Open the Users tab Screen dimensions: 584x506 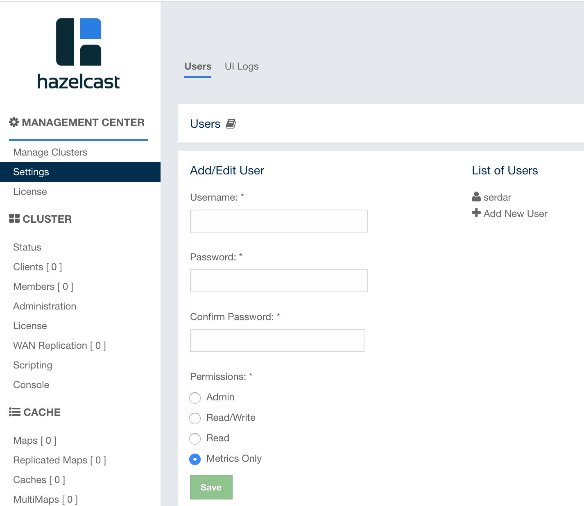[198, 66]
